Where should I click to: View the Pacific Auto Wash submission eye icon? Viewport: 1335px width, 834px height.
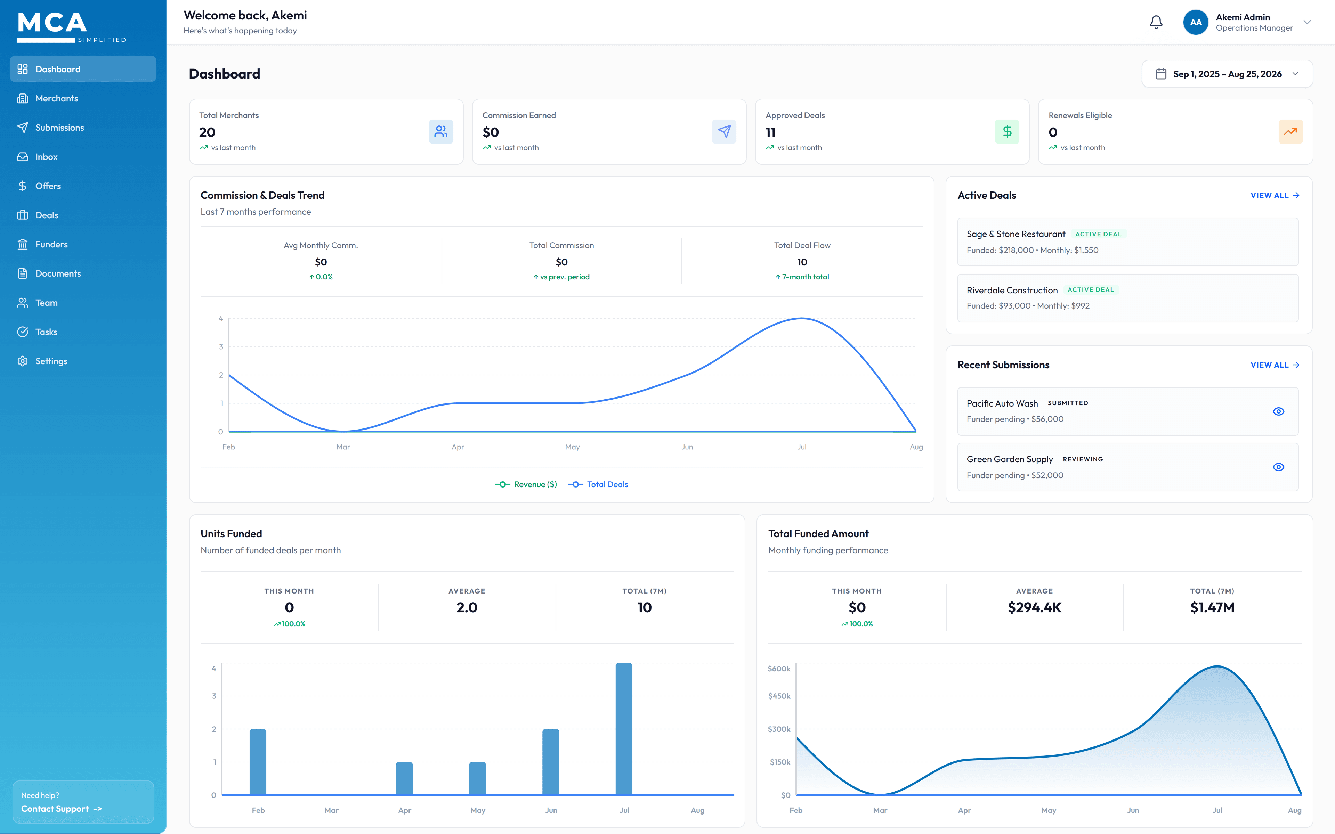point(1278,411)
